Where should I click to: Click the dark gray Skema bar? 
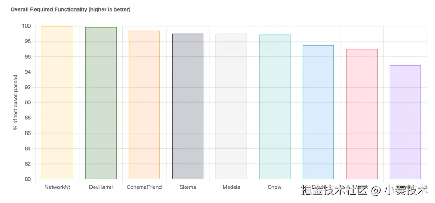(x=188, y=107)
